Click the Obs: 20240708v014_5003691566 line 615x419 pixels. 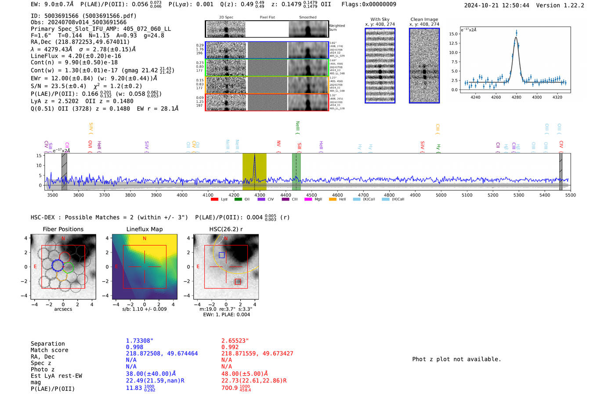(79, 22)
